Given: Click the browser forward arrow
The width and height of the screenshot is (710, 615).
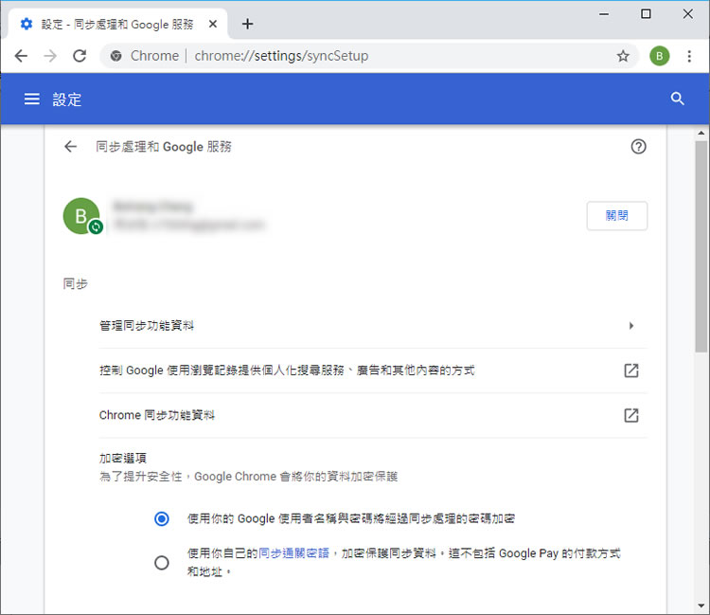Looking at the screenshot, I should (50, 56).
